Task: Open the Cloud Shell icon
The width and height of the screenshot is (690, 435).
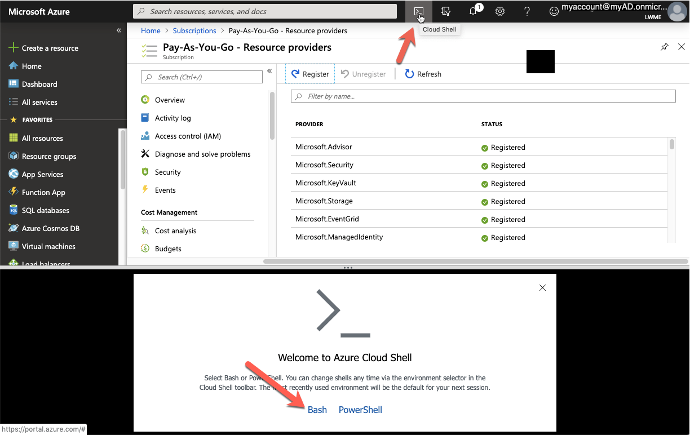Action: click(x=418, y=11)
